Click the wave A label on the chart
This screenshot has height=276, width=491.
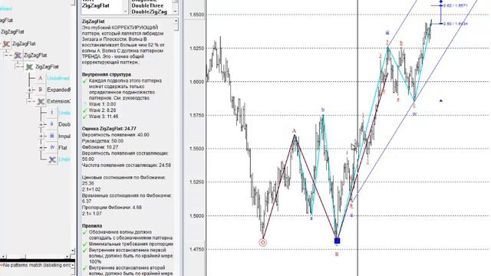coord(294,131)
